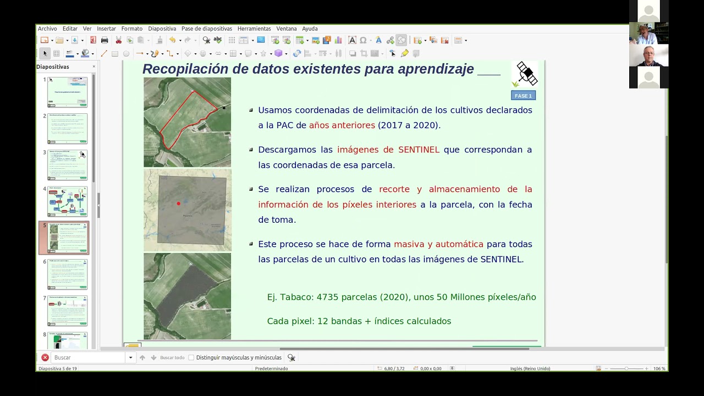
Task: Expand the 3D objects dropdown arrow
Action: pyautogui.click(x=286, y=54)
